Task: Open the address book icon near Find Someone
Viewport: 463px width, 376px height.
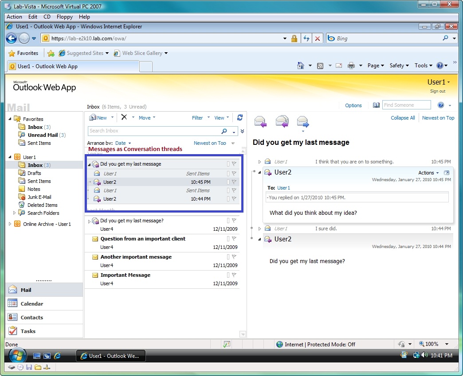Action: point(376,105)
